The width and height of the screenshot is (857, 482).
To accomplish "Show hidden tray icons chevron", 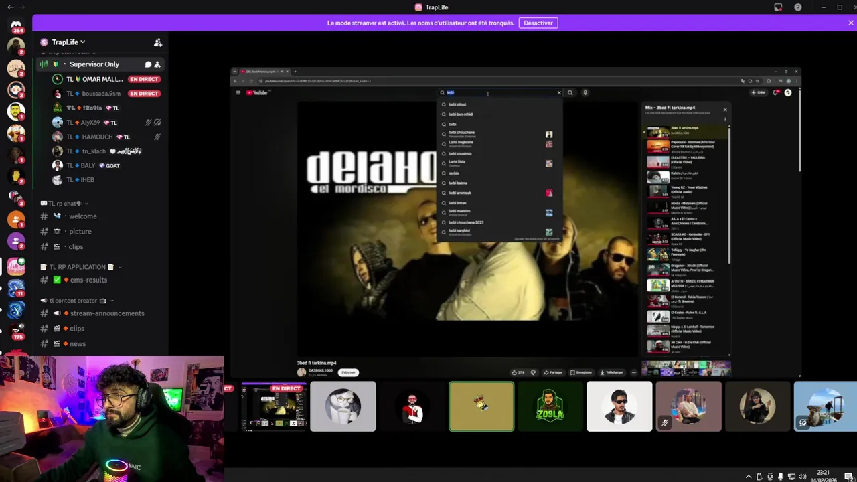I will pos(748,477).
